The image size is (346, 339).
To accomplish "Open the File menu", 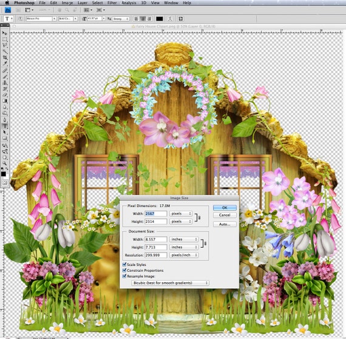I will (42, 3).
